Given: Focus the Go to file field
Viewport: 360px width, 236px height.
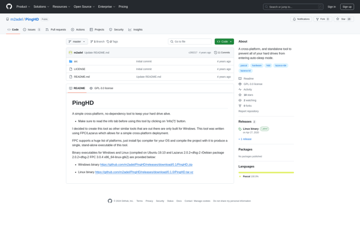Looking at the screenshot, I should [x=190, y=41].
